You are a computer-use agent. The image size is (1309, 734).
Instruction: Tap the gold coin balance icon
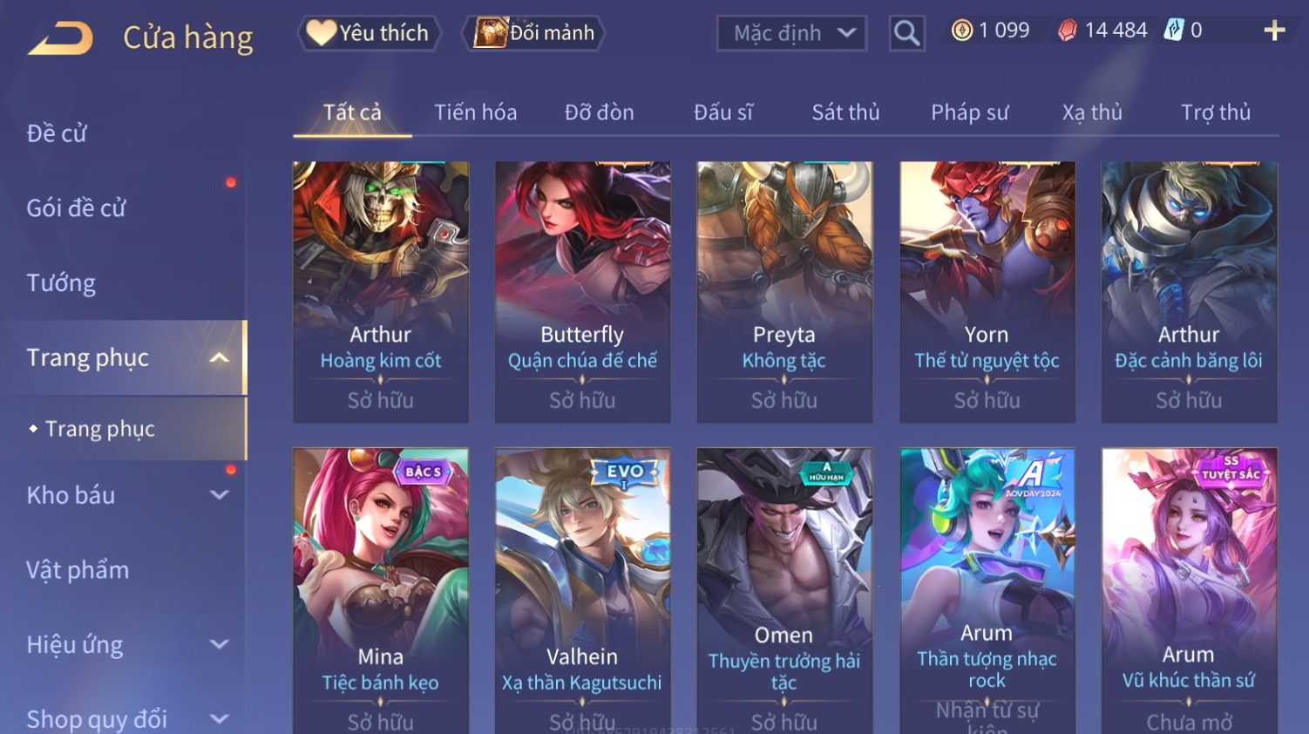point(961,31)
